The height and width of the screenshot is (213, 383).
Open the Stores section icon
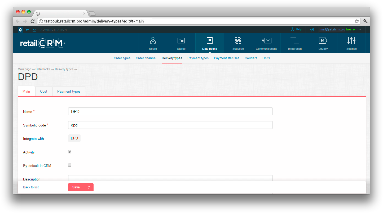(x=181, y=41)
